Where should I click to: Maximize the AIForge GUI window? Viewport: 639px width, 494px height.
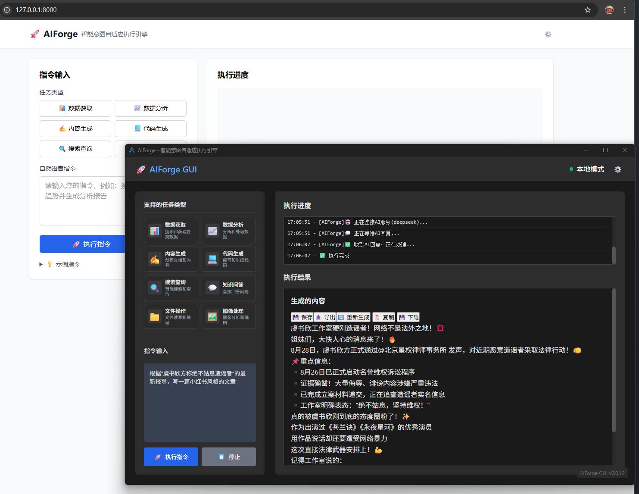tap(605, 150)
